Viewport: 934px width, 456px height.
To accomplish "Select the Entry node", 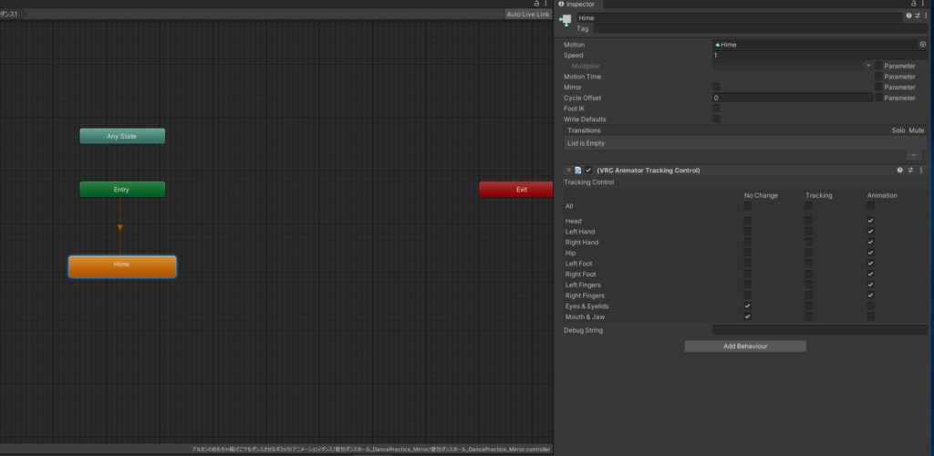I will (122, 190).
